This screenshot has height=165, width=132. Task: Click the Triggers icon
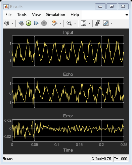coord(97,23)
